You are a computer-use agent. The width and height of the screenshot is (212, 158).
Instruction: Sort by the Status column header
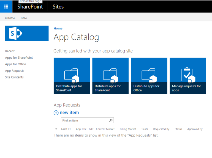178,129
